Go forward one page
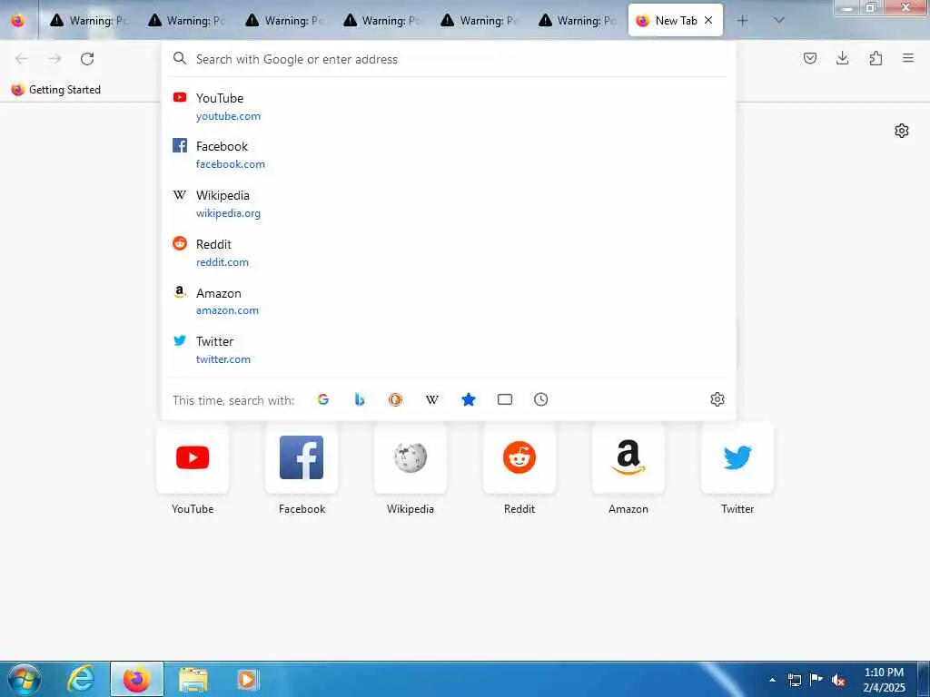This screenshot has width=930, height=697. click(54, 59)
